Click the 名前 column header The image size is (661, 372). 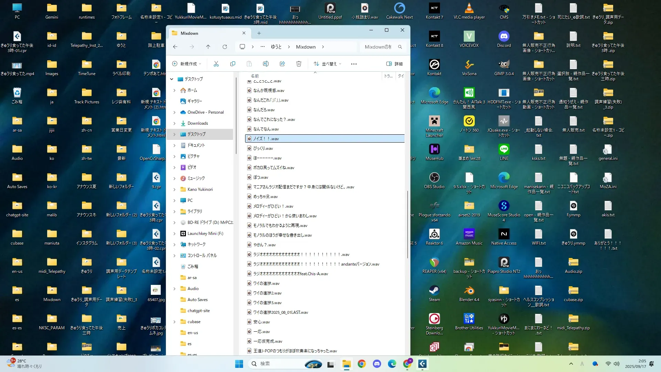click(255, 76)
